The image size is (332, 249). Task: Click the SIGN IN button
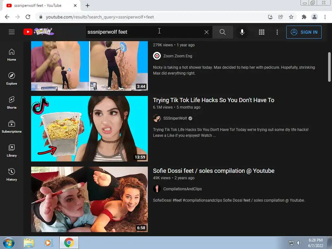tap(304, 32)
